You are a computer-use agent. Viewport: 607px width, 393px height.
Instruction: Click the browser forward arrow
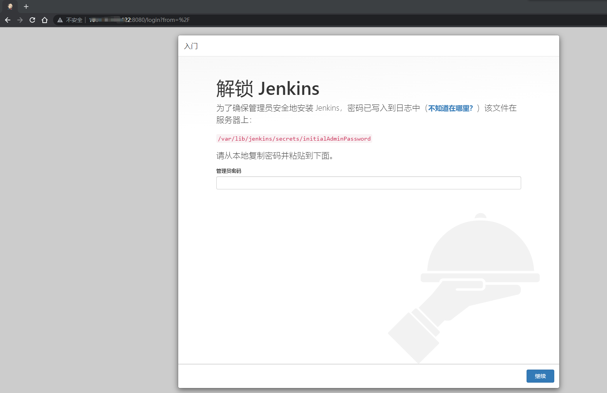20,20
